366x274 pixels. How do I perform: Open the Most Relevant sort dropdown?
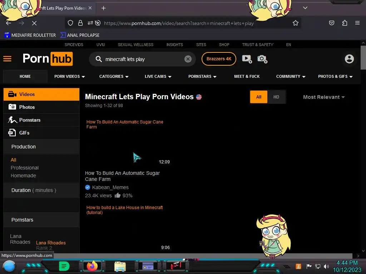[x=324, y=97]
